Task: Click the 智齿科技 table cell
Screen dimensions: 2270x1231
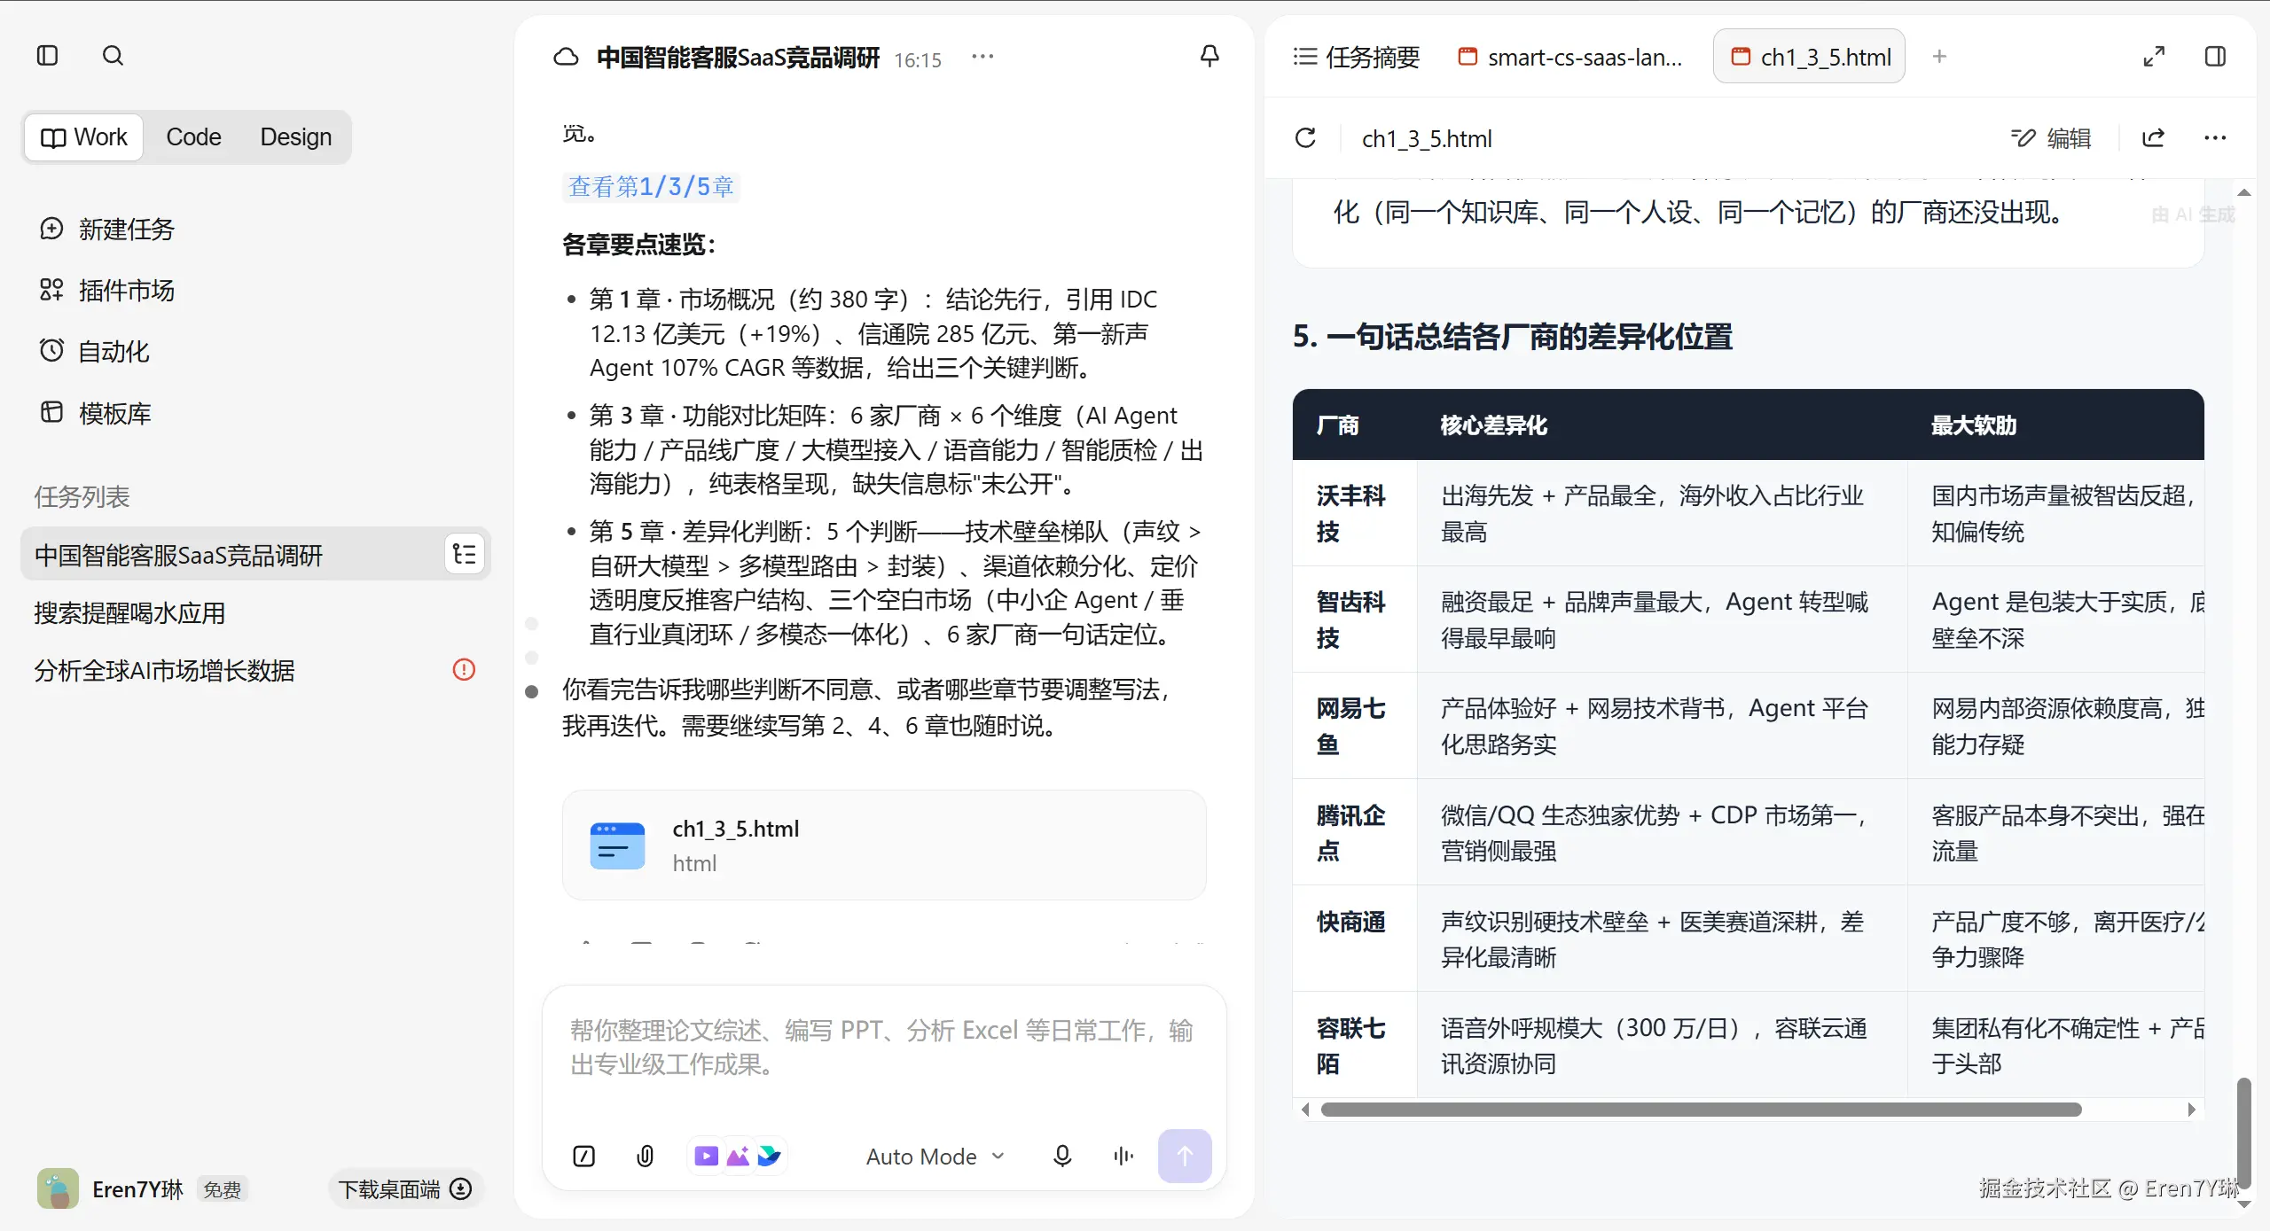Action: (x=1355, y=619)
